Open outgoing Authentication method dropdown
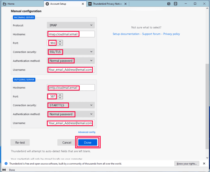 71,114
